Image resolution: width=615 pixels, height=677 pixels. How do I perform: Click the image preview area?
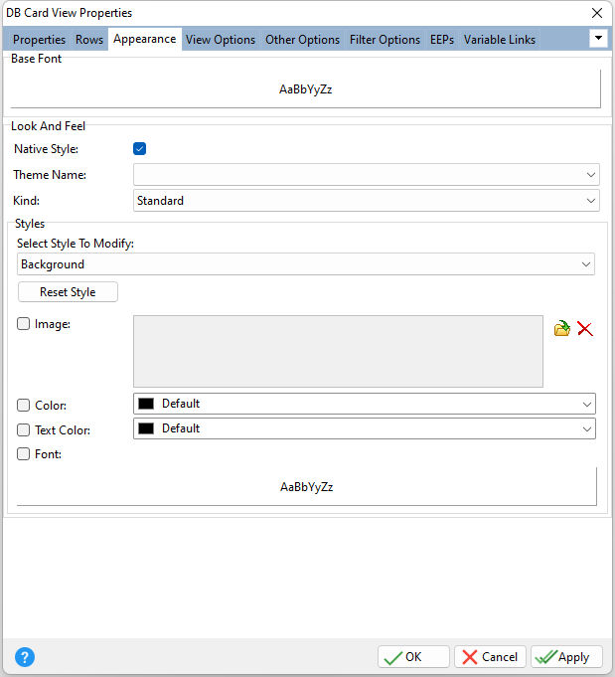338,351
